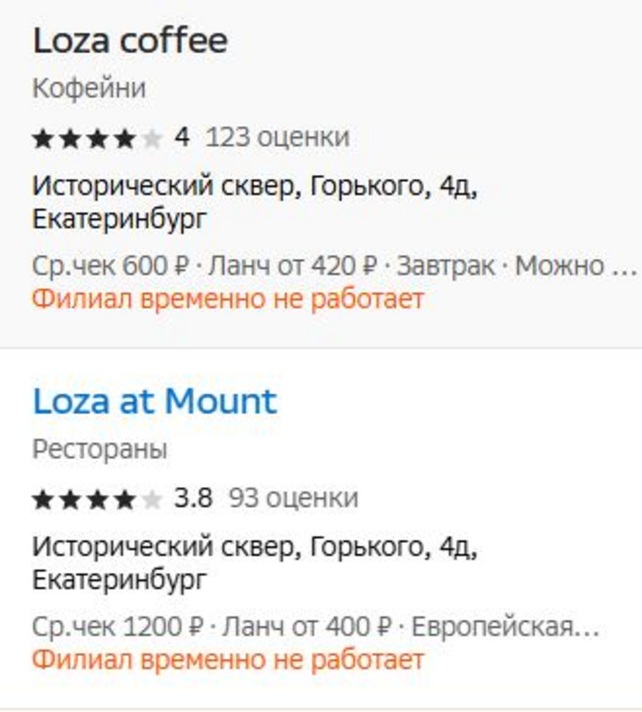
Task: Open the Loza coffee listing title
Action: coord(130,41)
